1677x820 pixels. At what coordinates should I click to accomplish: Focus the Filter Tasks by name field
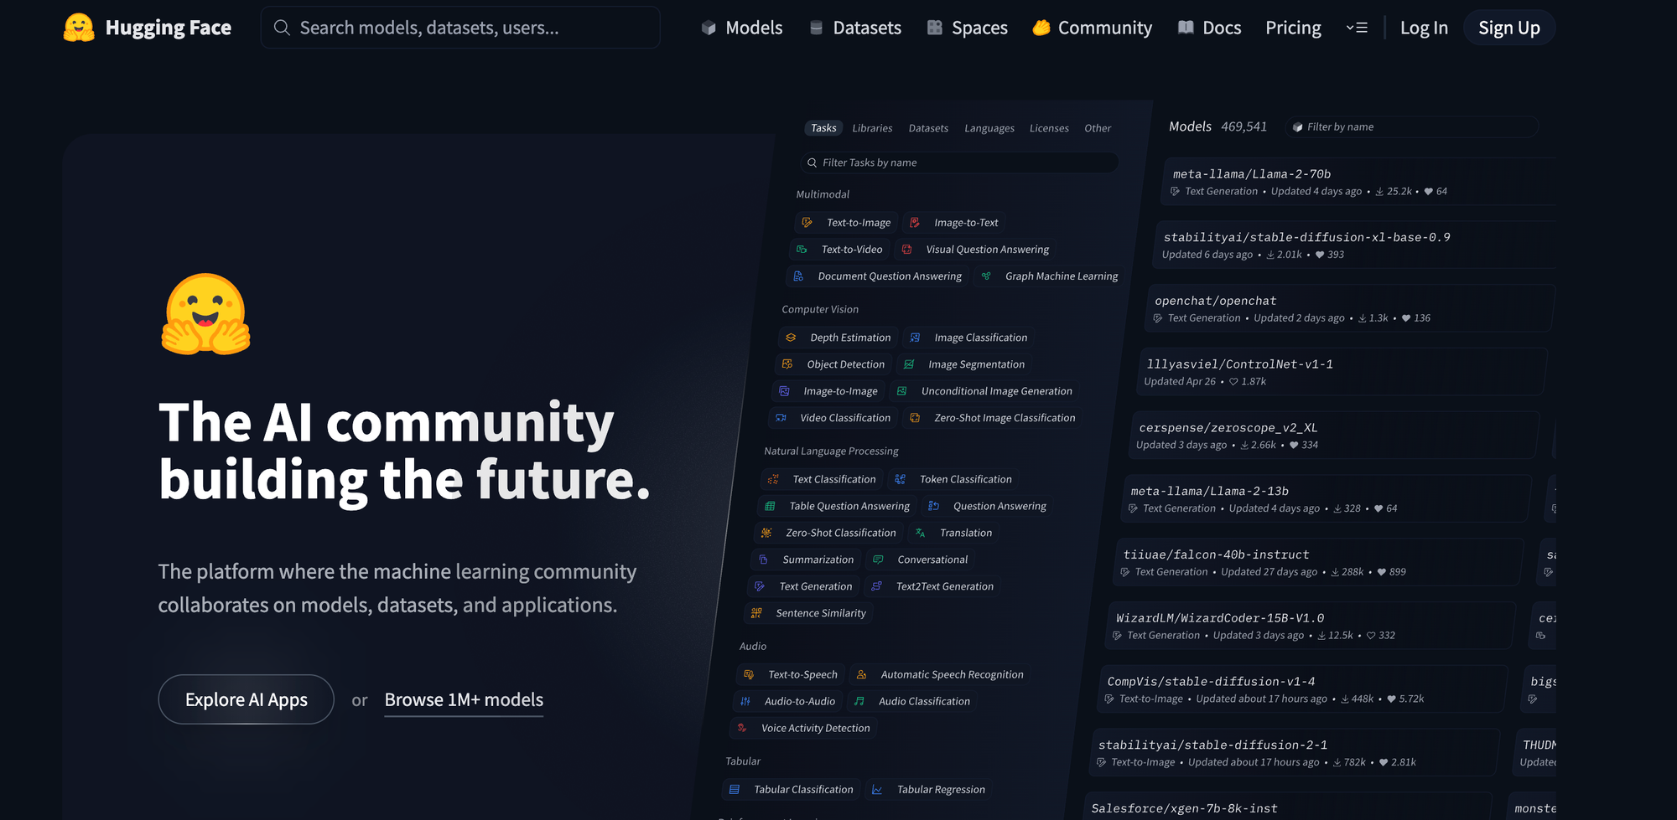[x=958, y=162]
